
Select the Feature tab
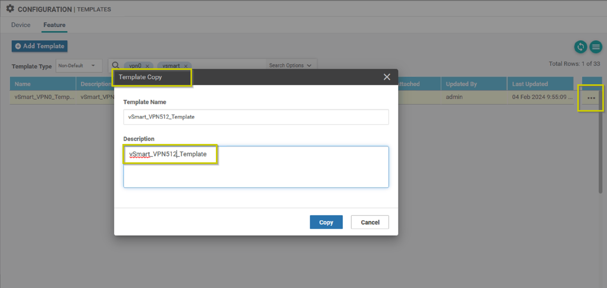54,25
